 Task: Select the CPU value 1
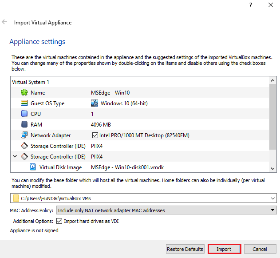[x=92, y=114]
